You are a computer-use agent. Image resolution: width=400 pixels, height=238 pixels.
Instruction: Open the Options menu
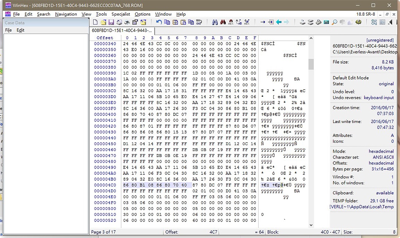143,14
